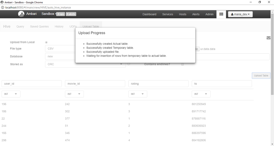Viewport: 274px width, 146px height.
Task: Open the envelope notifications icon
Action: tap(269, 38)
